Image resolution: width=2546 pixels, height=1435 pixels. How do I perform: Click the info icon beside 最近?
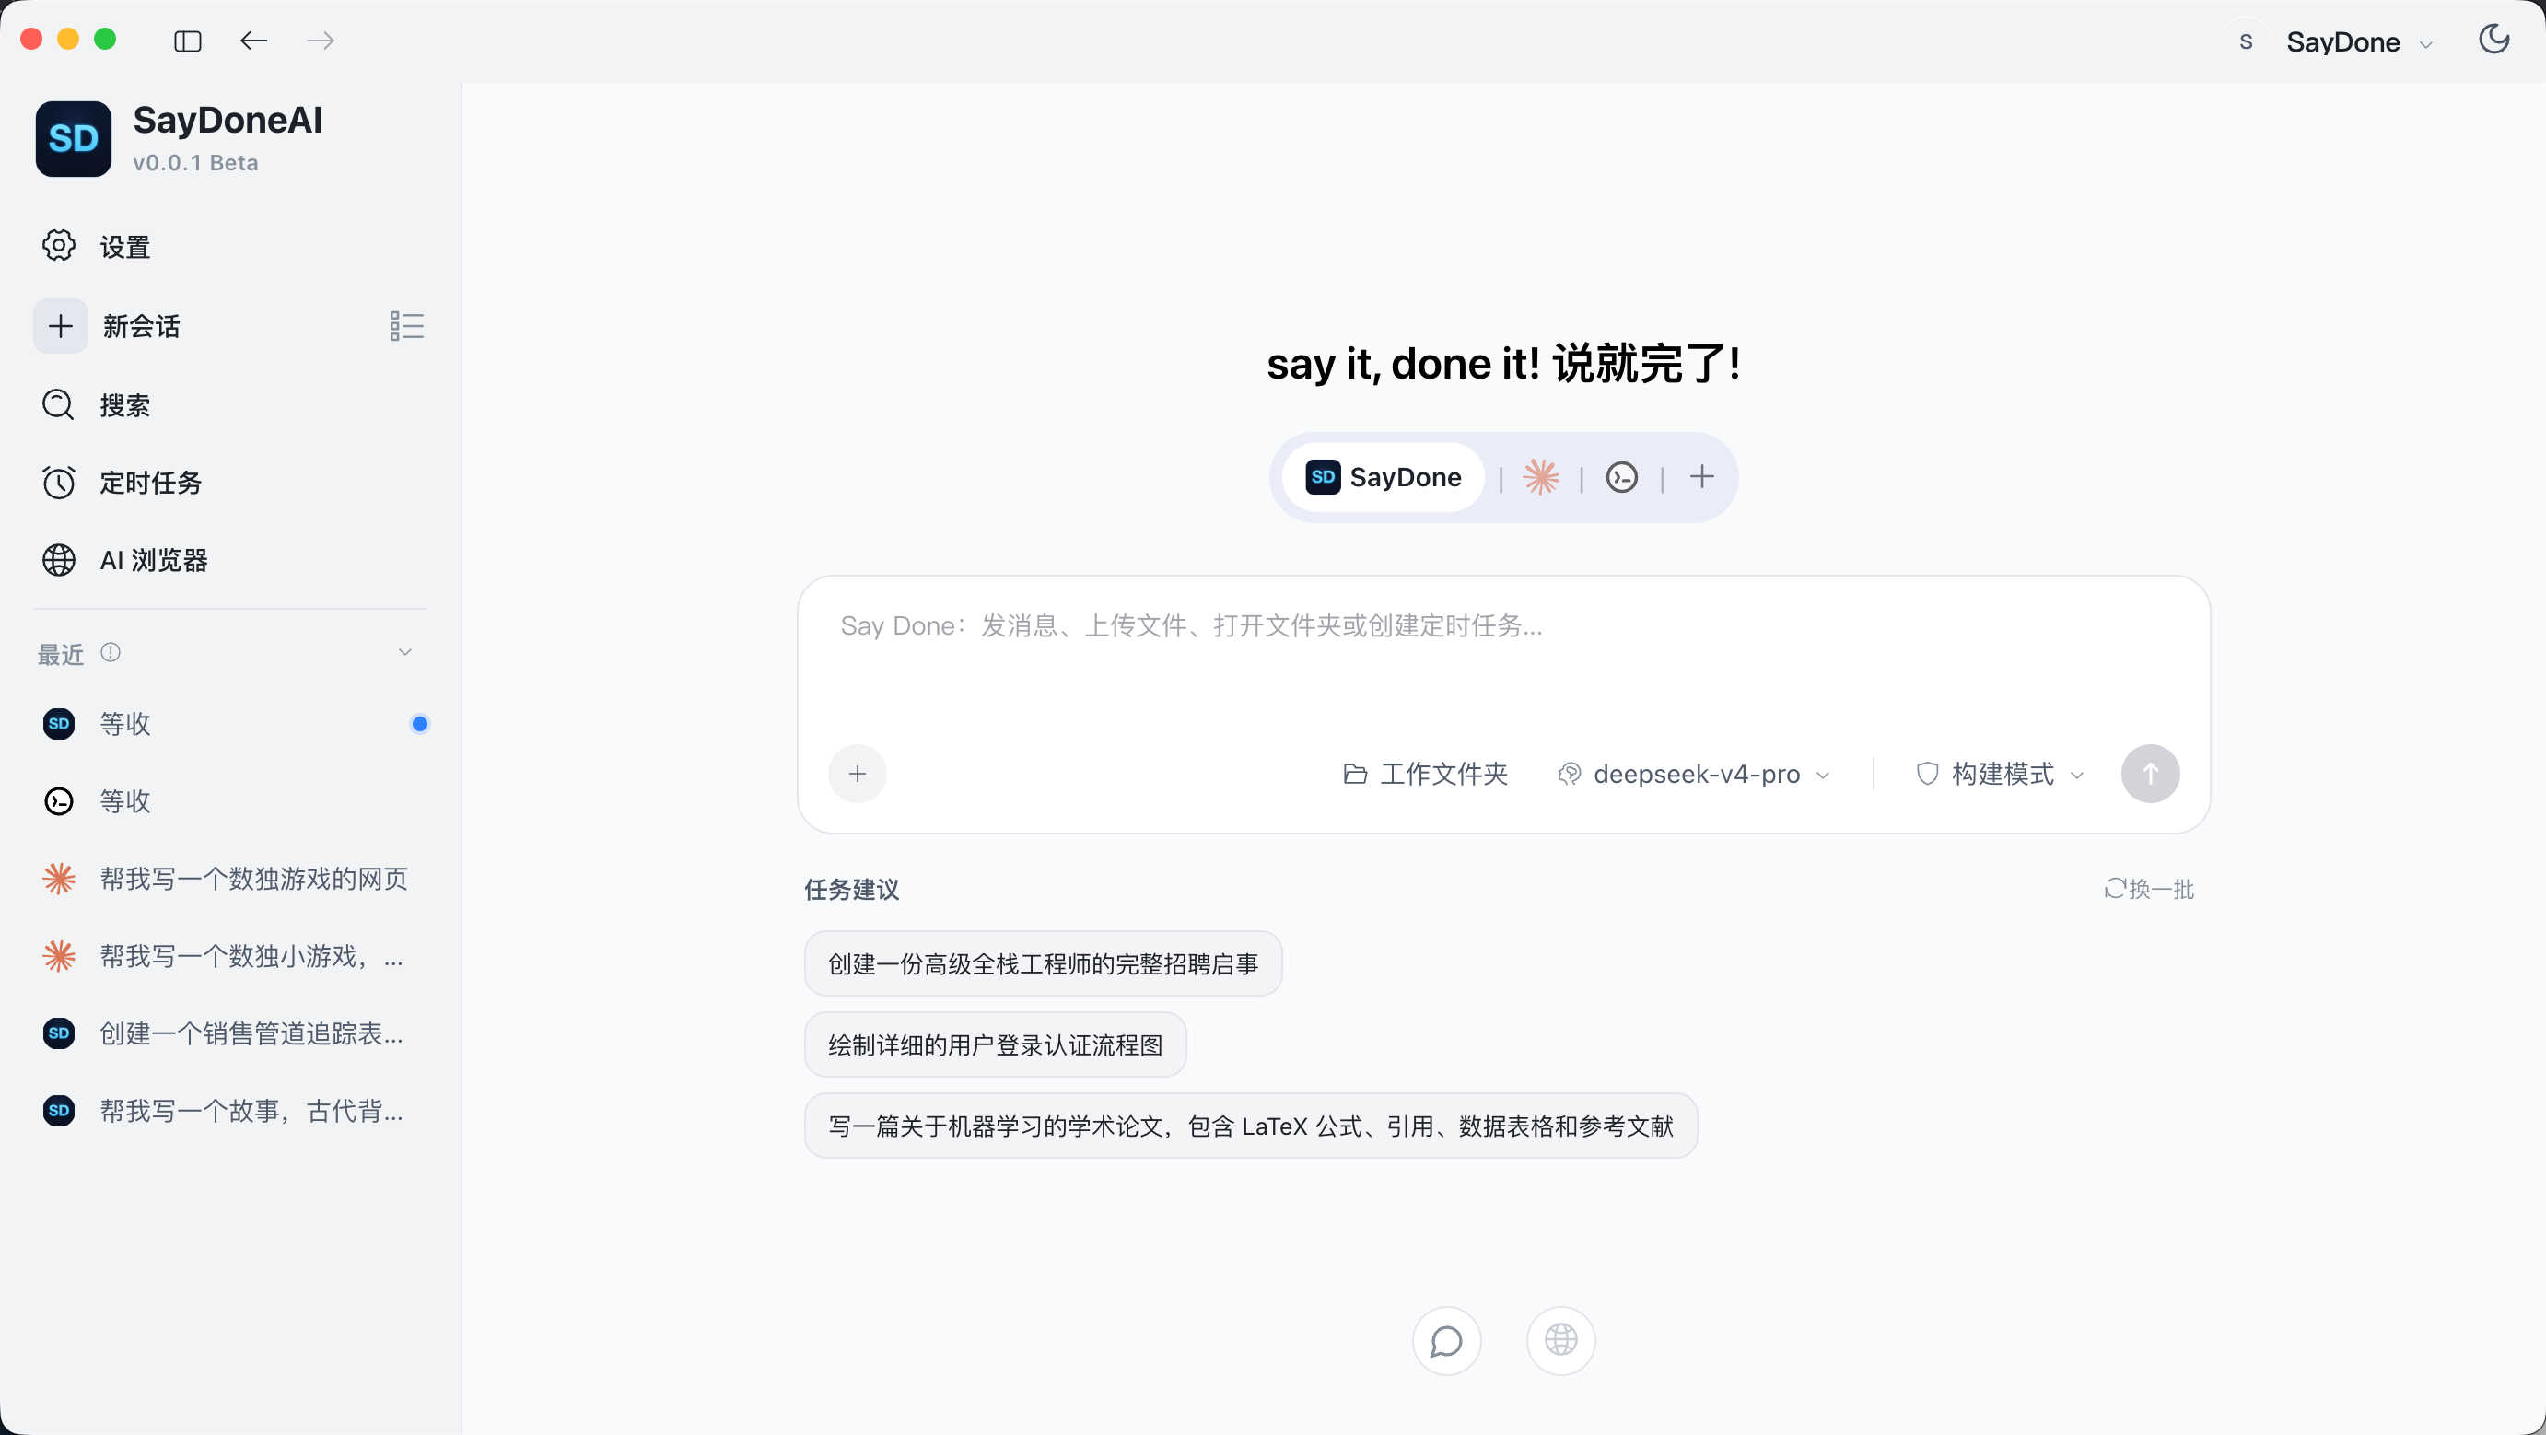(x=111, y=652)
